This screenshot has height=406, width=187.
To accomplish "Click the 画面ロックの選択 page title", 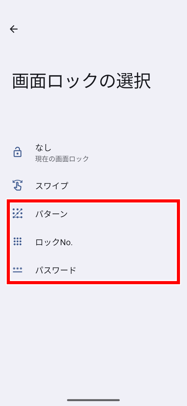I will [82, 81].
